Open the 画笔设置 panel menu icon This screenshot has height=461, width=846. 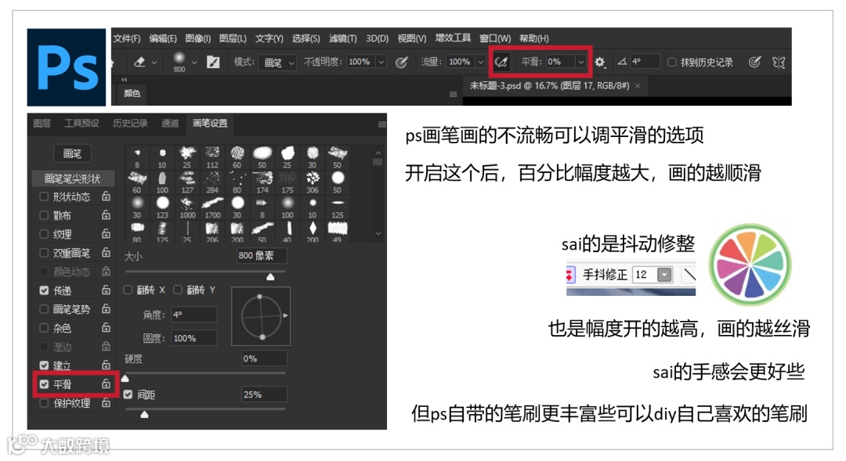pyautogui.click(x=381, y=124)
